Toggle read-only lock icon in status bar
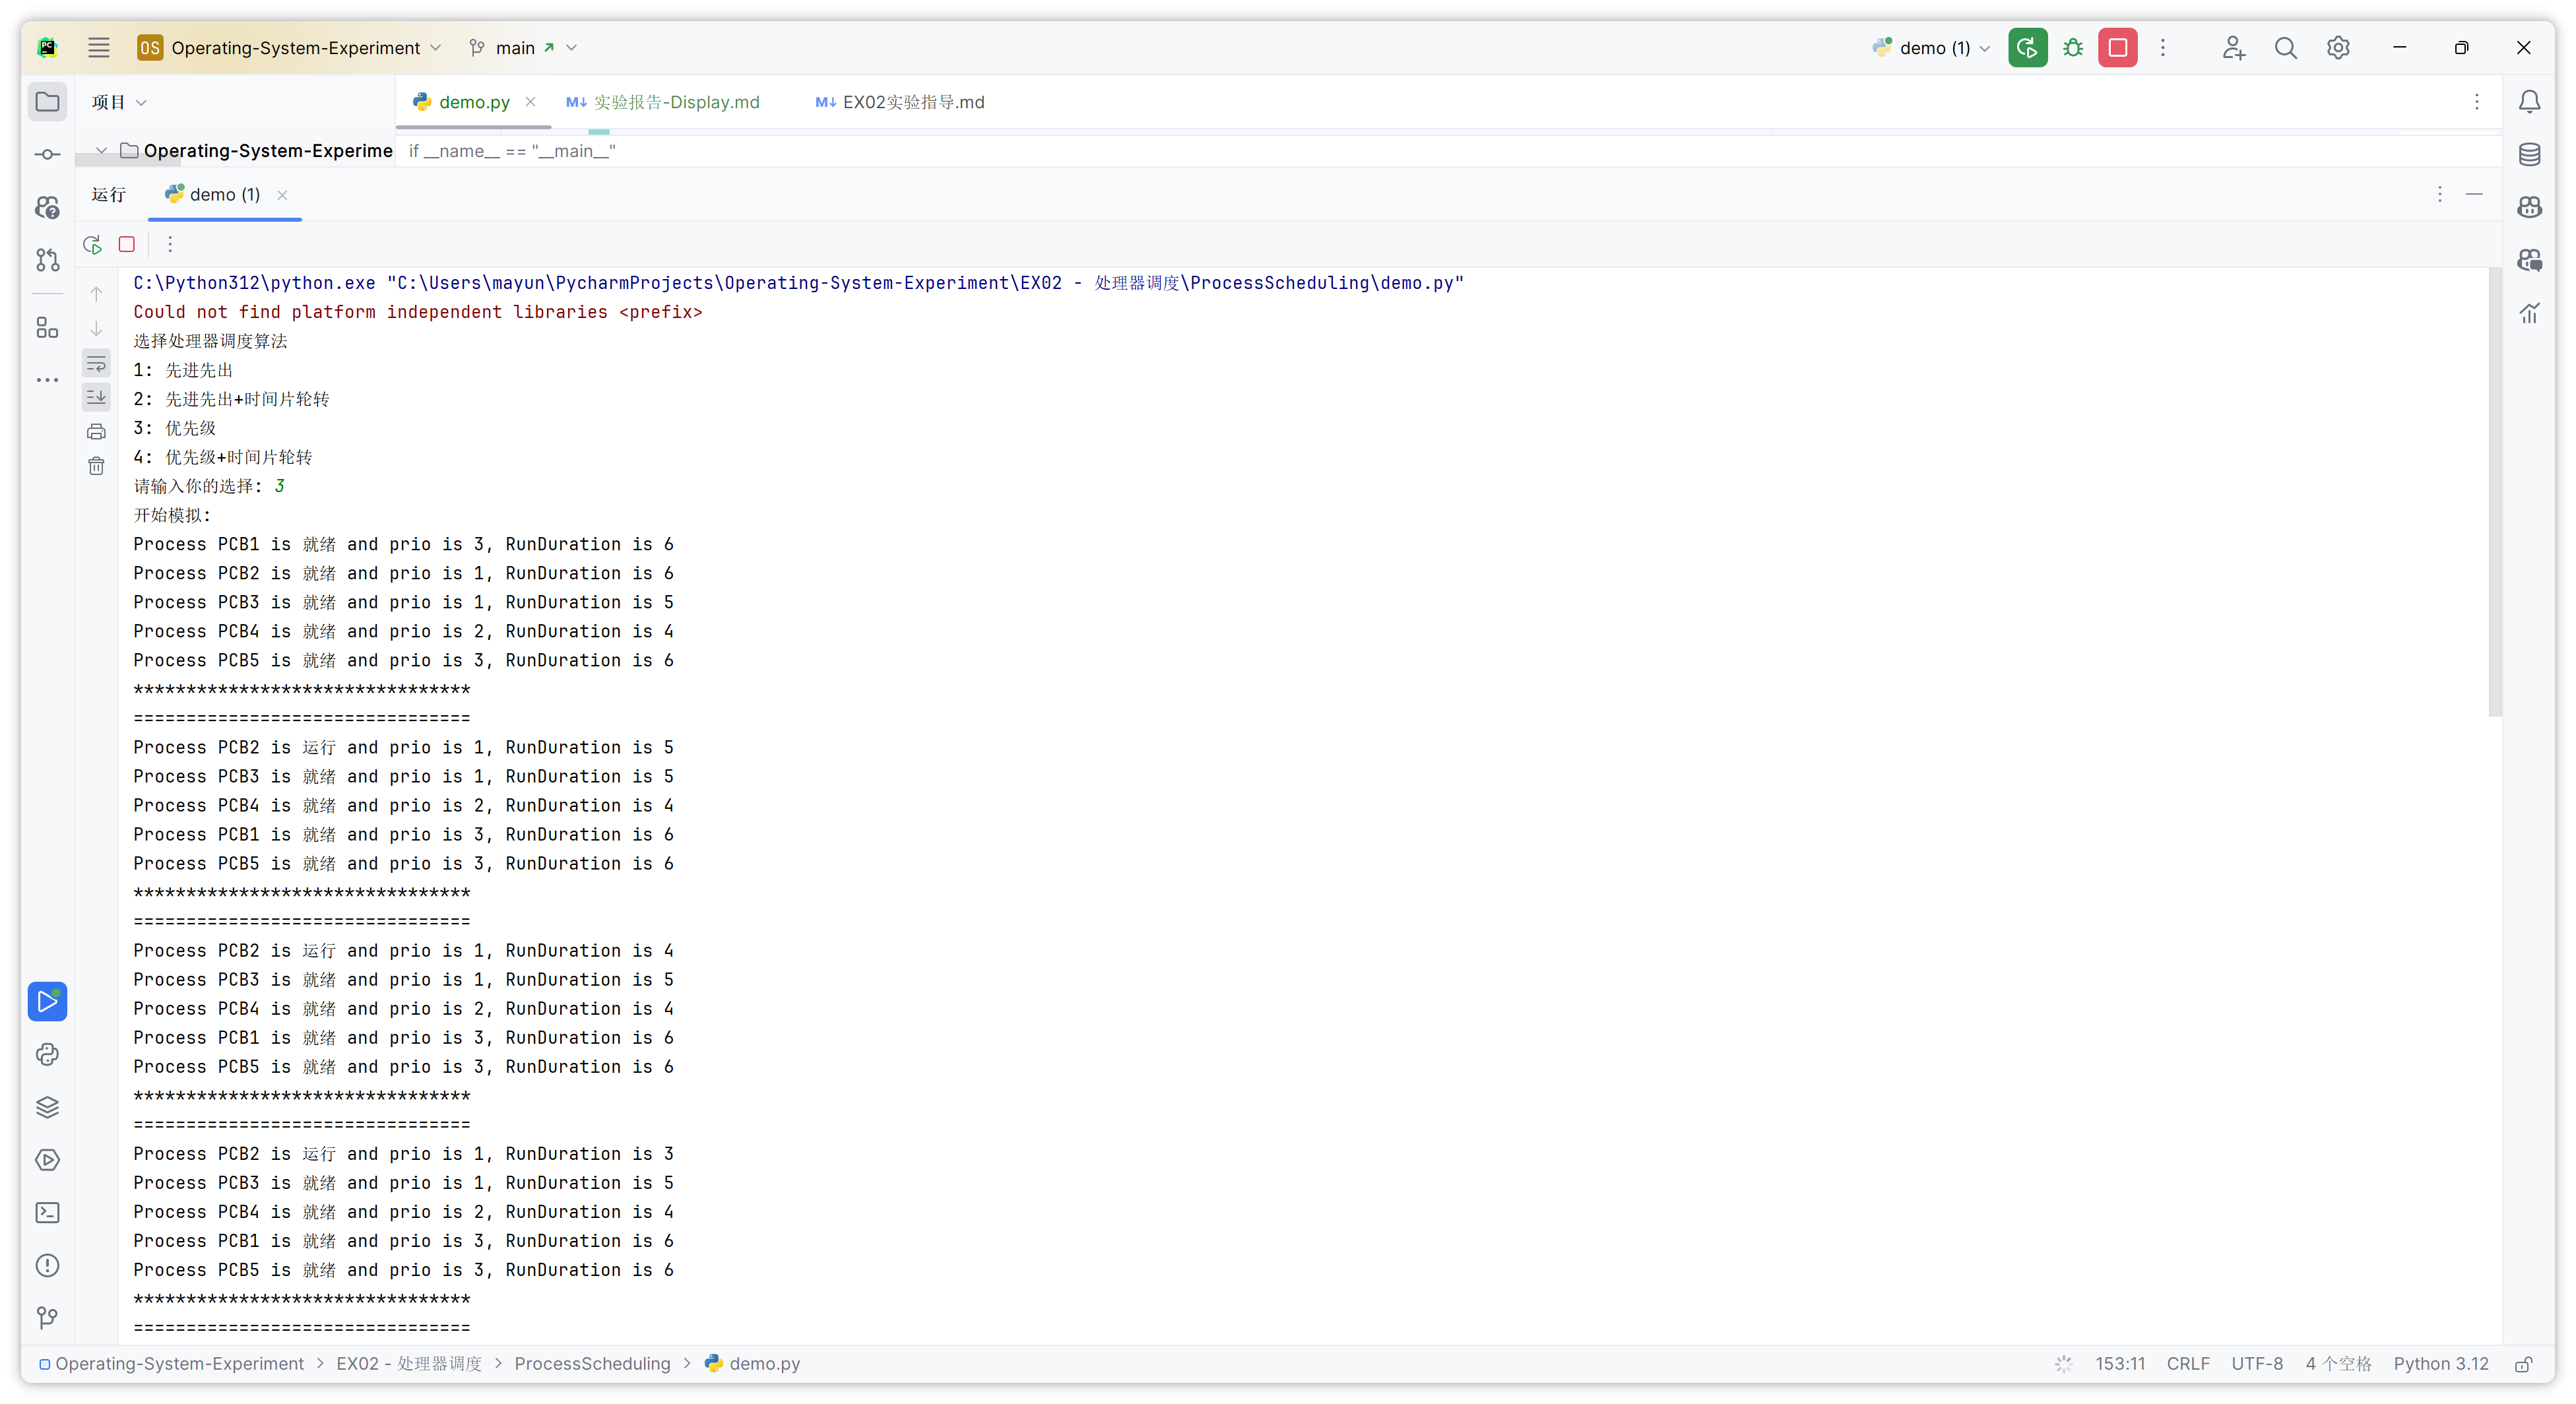Screen dimensions: 2576x1404 click(2523, 1364)
